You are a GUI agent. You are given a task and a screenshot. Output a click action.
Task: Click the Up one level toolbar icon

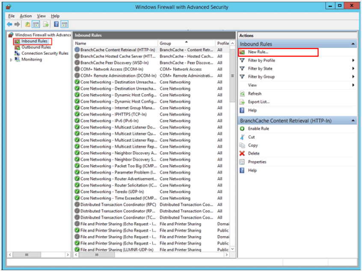point(27,24)
